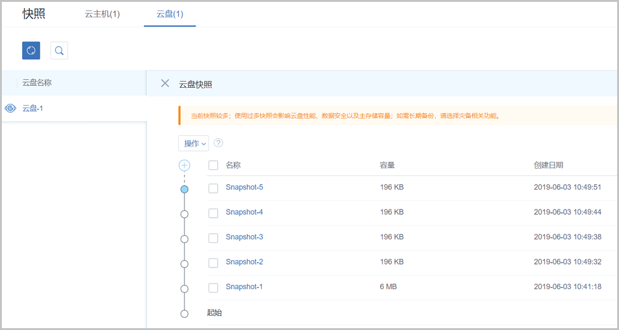Select the current blue Snapshot-5 tree node
Image resolution: width=619 pixels, height=330 pixels.
click(x=184, y=189)
